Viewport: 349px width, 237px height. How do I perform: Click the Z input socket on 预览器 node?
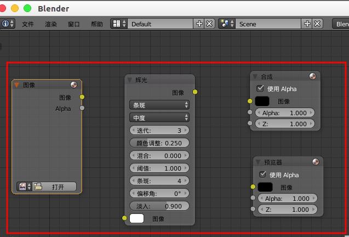[x=253, y=208]
